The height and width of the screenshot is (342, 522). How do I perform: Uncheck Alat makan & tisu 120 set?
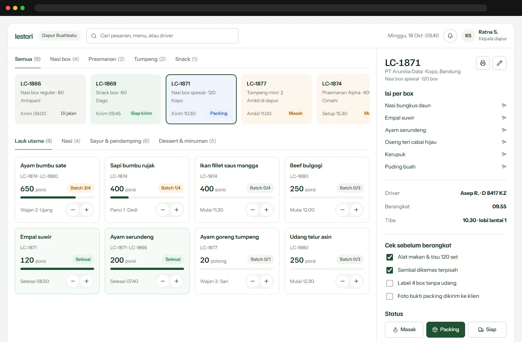(x=390, y=257)
